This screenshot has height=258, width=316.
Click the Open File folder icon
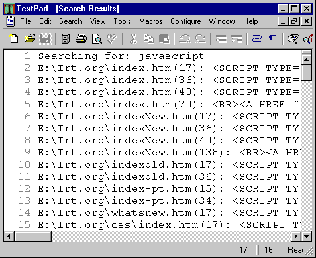coord(30,39)
